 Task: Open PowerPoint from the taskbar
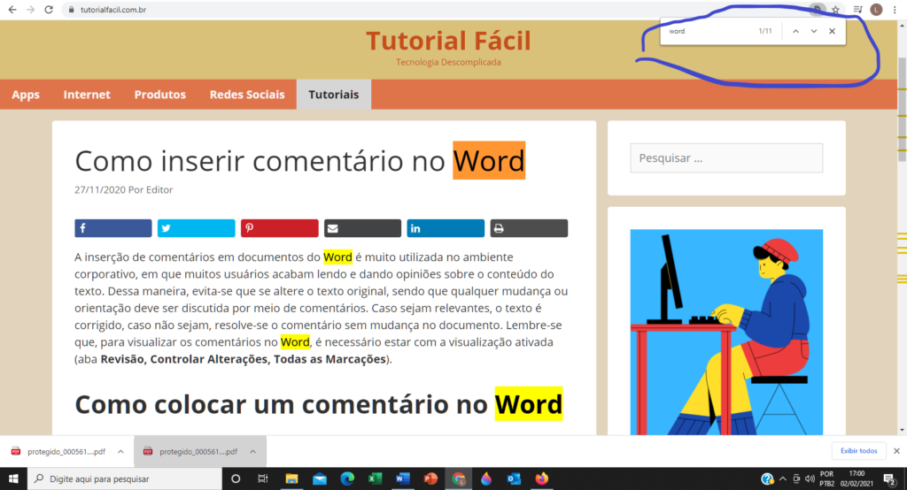pyautogui.click(x=430, y=479)
